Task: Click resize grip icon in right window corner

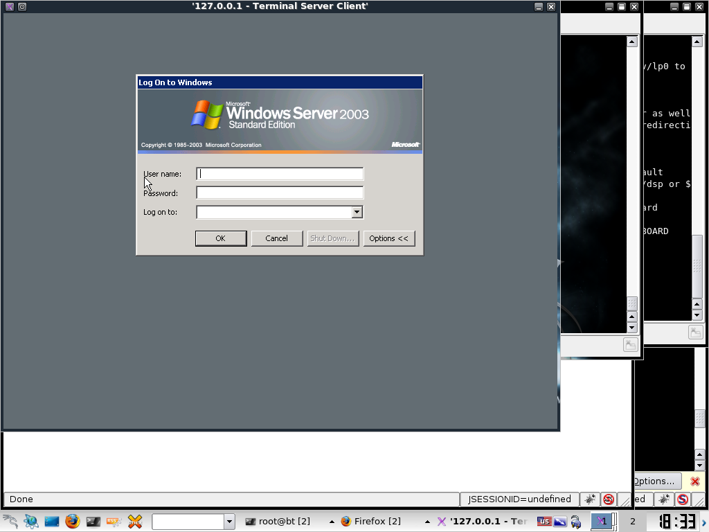Action: [x=696, y=332]
